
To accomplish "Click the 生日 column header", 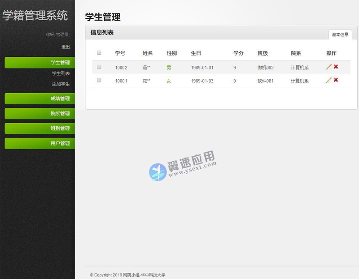I will point(196,53).
